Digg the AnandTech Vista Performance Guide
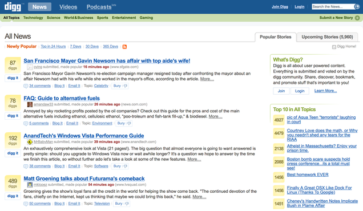This screenshot has height=211, width=363. [13, 153]
